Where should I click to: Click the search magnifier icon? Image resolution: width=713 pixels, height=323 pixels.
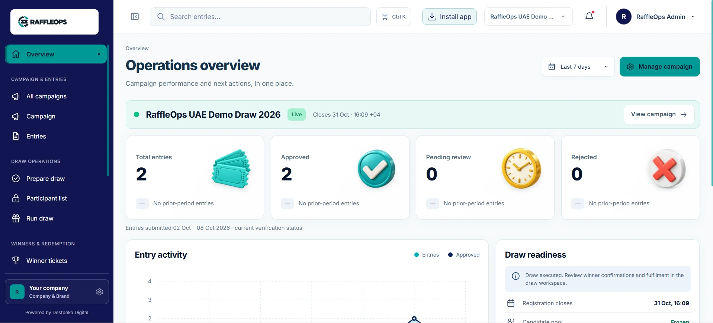[161, 17]
